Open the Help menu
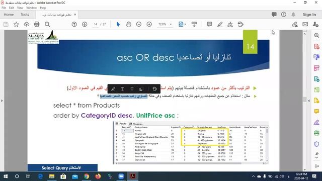Image resolution: width=322 pixels, height=181 pixels. pos(43,8)
